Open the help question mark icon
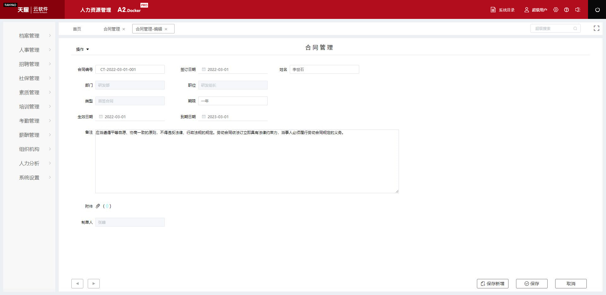The width and height of the screenshot is (606, 295). [x=567, y=10]
